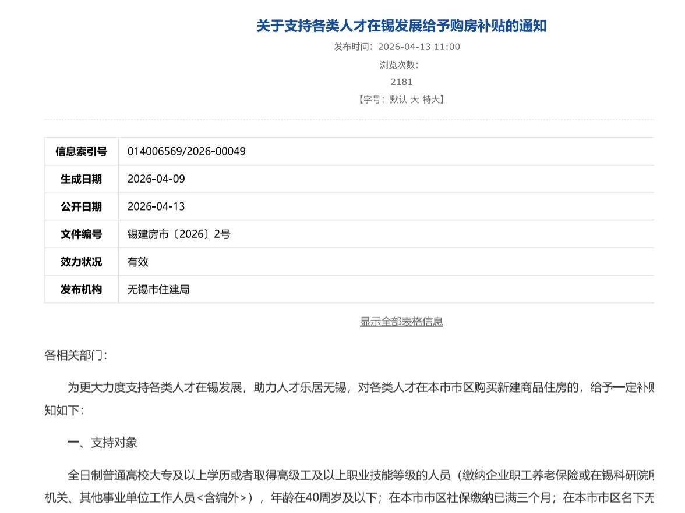The width and height of the screenshot is (685, 513).
Task: Choose the 特大 font size option
Action: point(431,99)
